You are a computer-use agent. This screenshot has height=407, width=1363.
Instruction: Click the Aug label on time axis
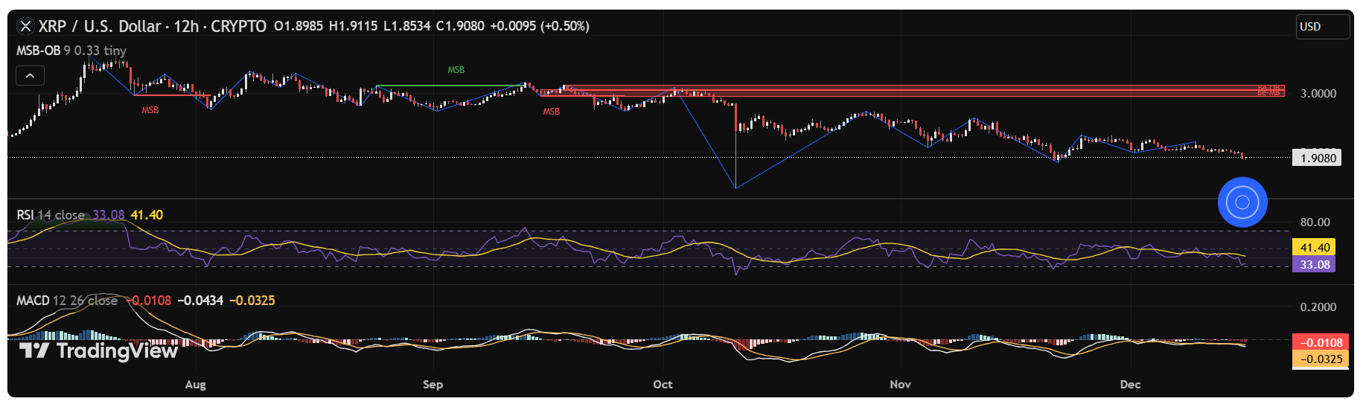(x=195, y=385)
